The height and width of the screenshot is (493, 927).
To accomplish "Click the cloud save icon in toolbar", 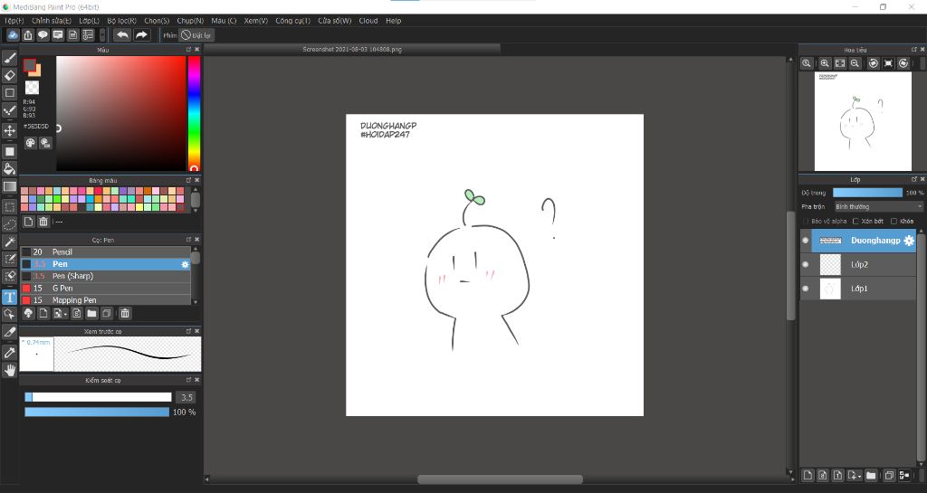I will [13, 35].
